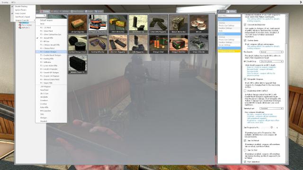
Task: Click the upright magazine icon beside Shotgun Shell
Action: (x=138, y=44)
